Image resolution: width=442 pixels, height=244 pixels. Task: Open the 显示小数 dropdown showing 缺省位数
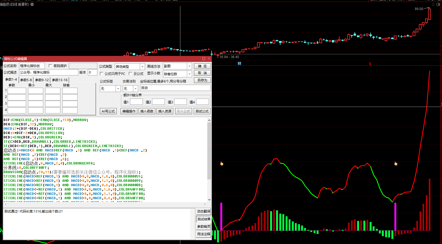coord(189,74)
